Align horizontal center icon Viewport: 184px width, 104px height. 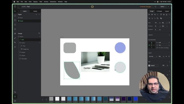click(152, 14)
